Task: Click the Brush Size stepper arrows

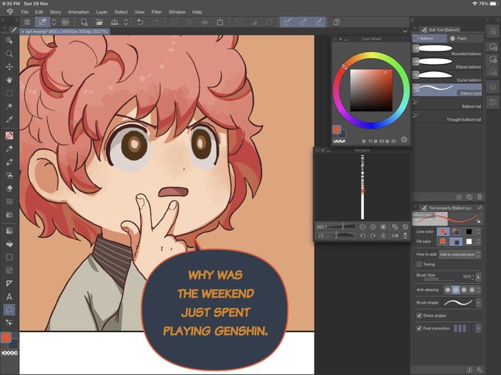Action: click(473, 276)
